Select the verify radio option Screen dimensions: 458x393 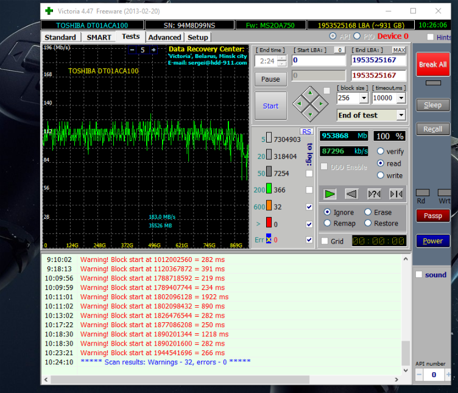[x=381, y=151]
